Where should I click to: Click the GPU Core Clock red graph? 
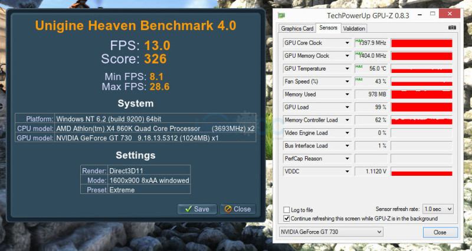(x=421, y=43)
